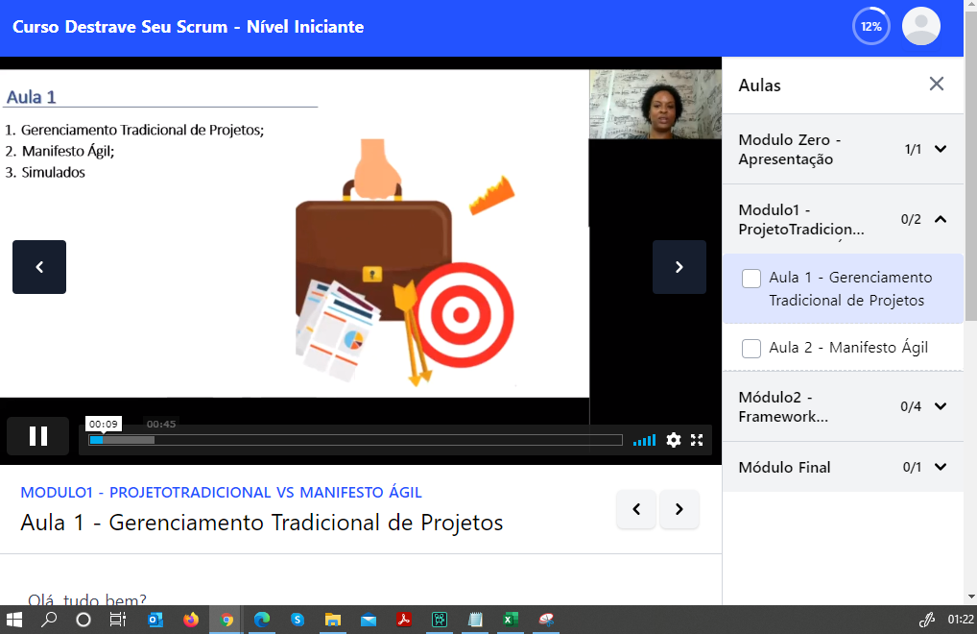
Task: Expand Módulo2 Framework section
Action: 941,406
